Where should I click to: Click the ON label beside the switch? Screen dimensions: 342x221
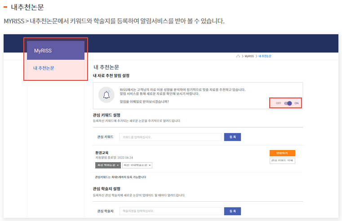297,103
